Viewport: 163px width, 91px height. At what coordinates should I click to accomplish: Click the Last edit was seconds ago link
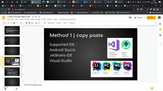click(x=67, y=19)
